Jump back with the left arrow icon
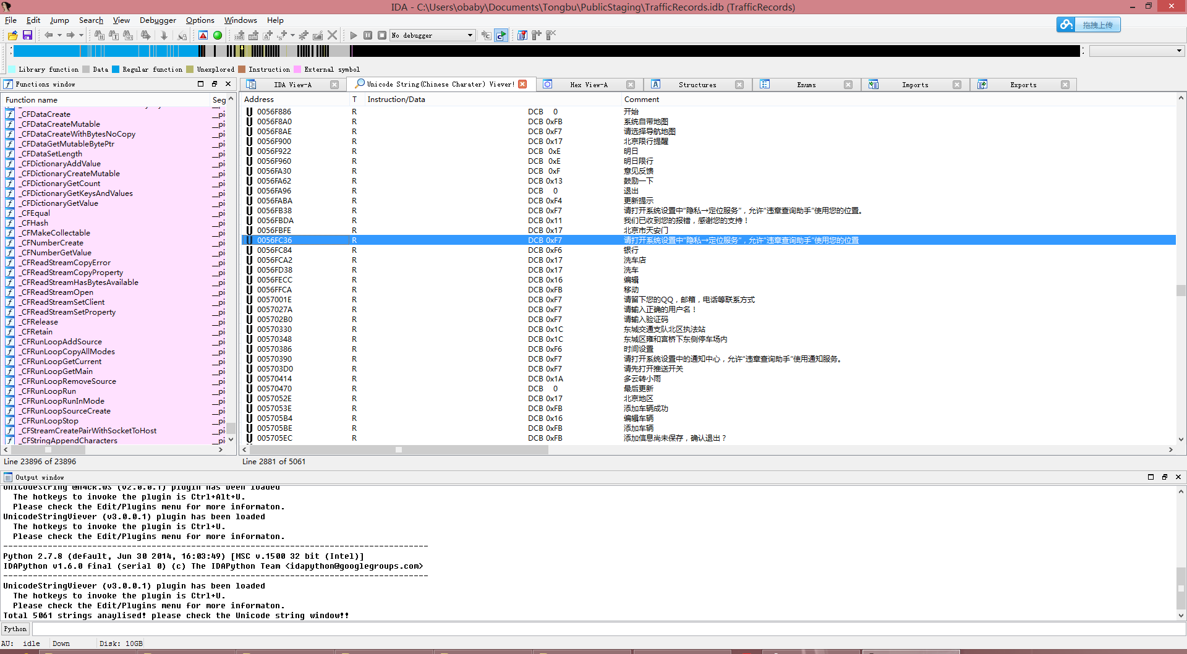This screenshot has width=1187, height=654. 48,35
